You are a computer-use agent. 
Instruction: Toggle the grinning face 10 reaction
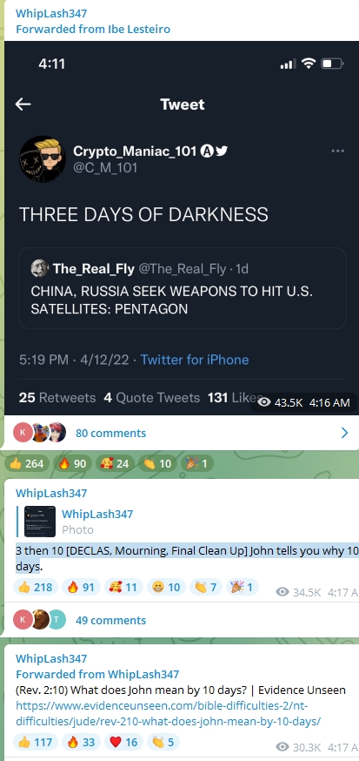click(165, 587)
